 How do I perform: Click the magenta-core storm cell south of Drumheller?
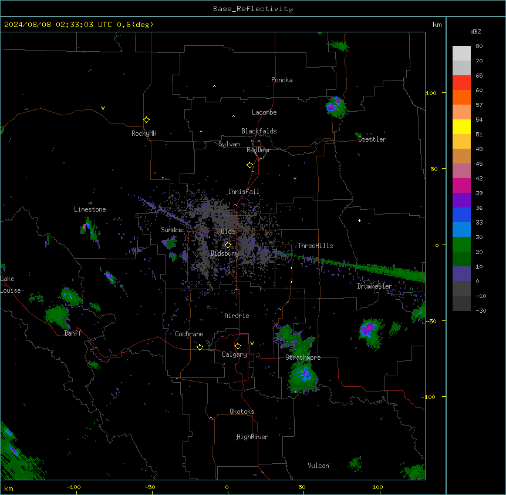click(370, 333)
